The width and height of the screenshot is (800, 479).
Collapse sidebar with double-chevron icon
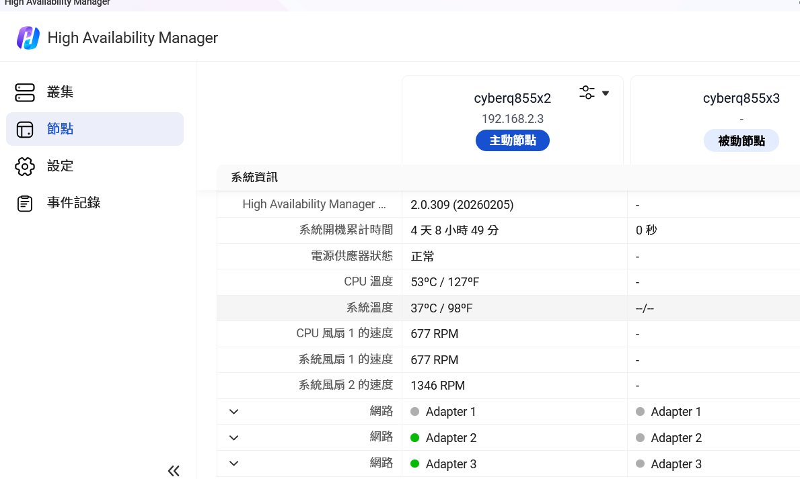pyautogui.click(x=174, y=470)
